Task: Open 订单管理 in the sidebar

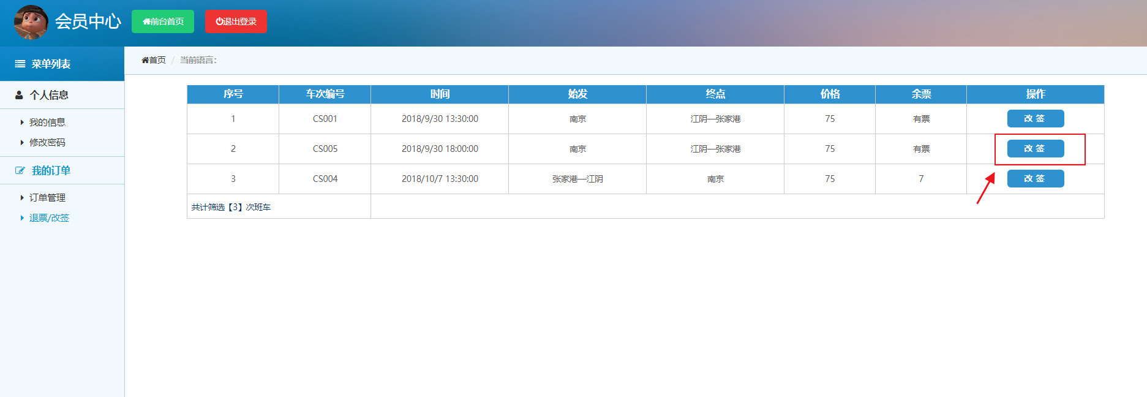Action: coord(47,197)
